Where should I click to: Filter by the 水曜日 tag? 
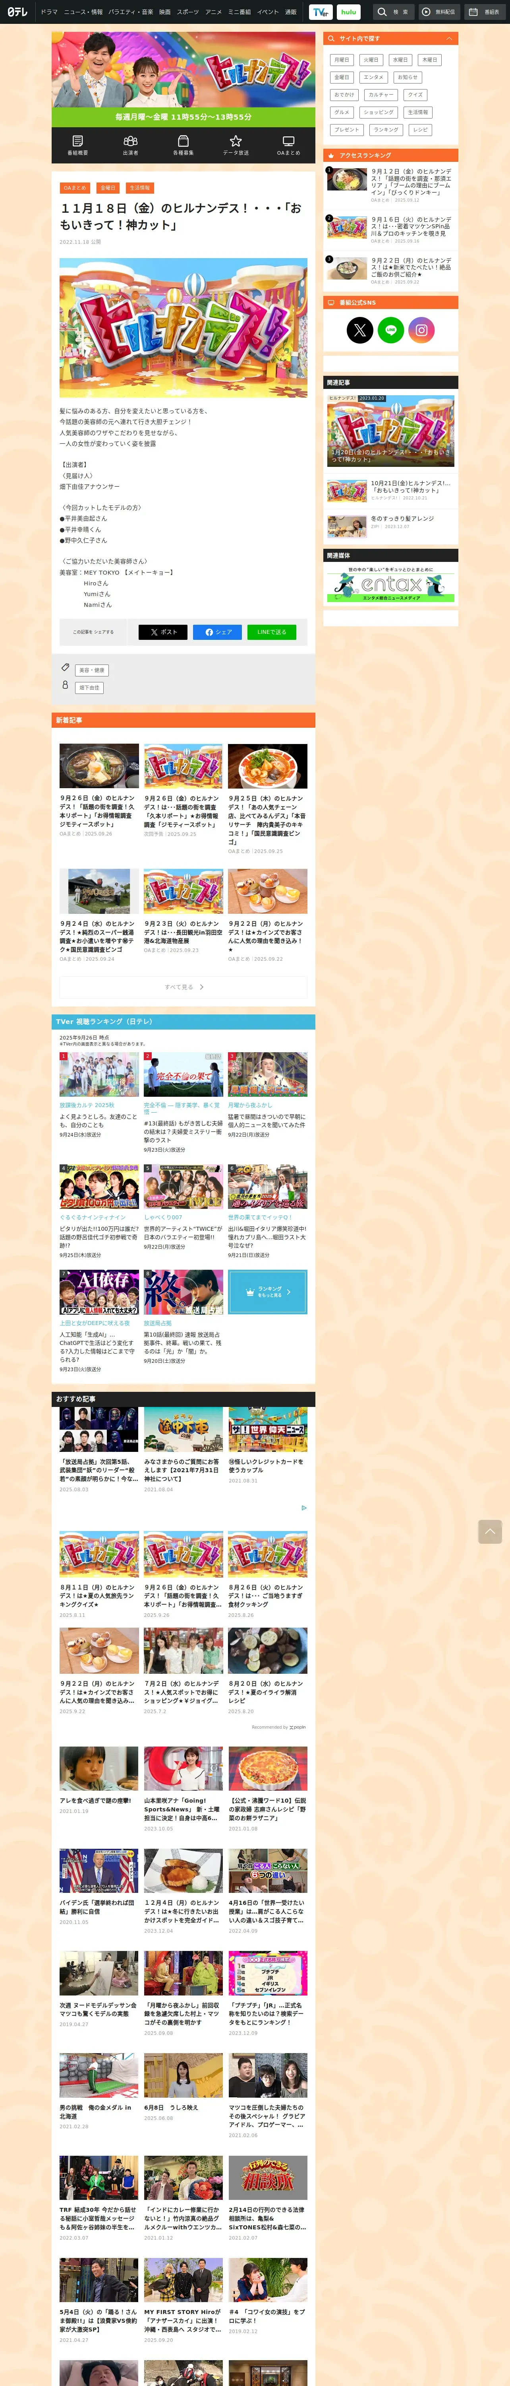tap(400, 59)
